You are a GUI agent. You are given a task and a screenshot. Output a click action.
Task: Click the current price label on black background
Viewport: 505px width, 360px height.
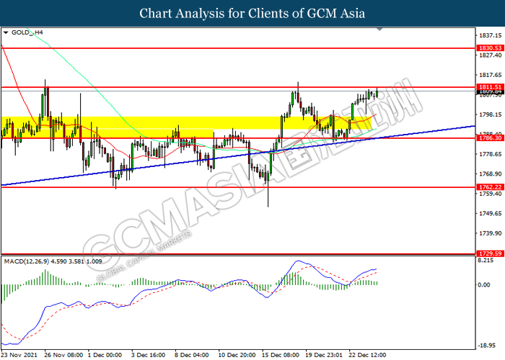(x=490, y=92)
